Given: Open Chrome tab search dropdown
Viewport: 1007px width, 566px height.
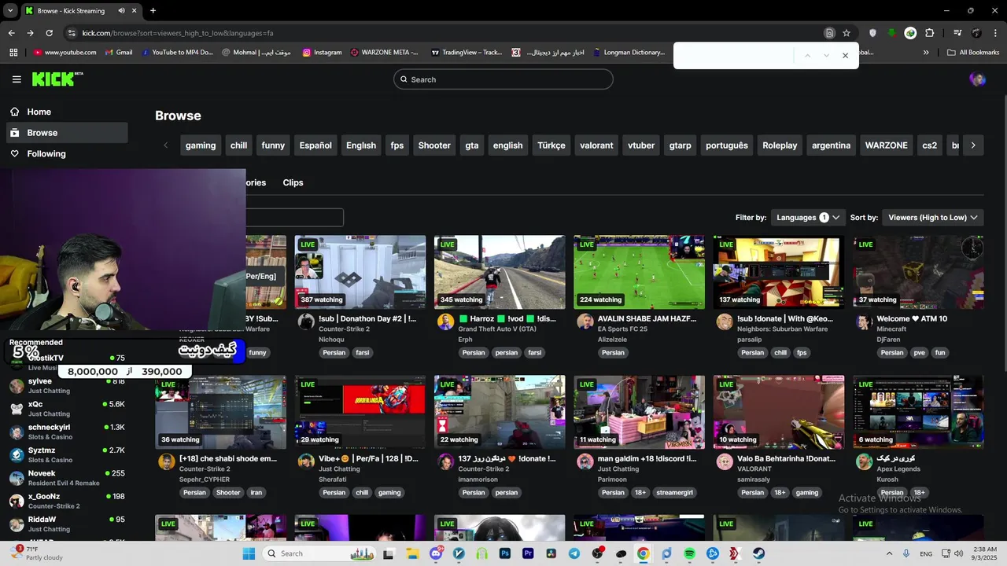Looking at the screenshot, I should [10, 11].
